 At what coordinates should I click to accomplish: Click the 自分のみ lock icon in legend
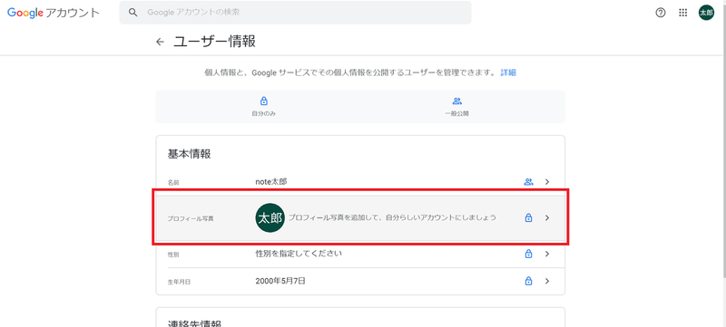264,101
